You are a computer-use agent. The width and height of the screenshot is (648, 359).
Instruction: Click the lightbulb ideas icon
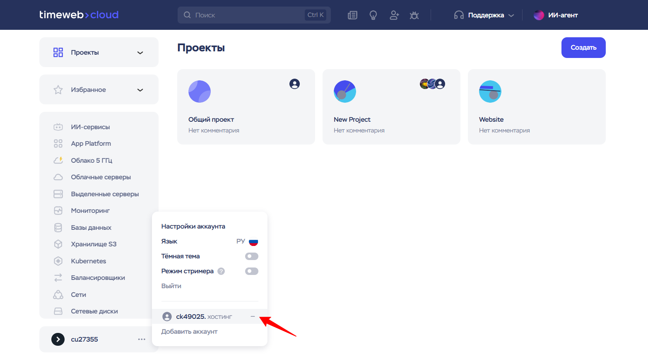click(373, 15)
